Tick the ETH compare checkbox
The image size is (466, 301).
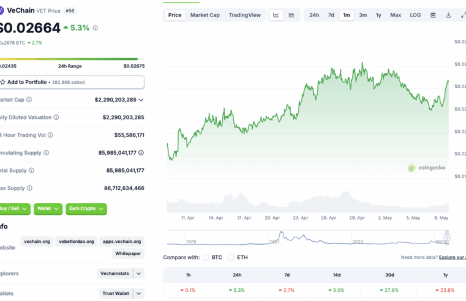tap(231, 258)
